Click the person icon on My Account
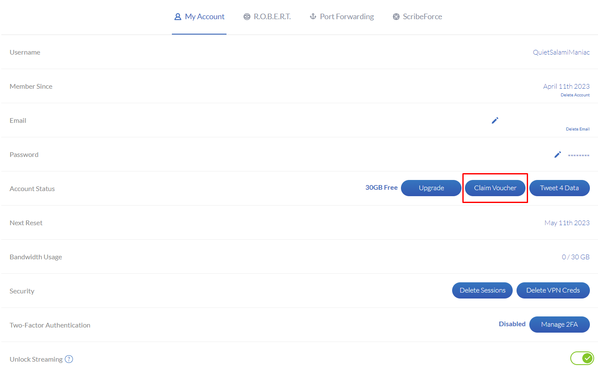Screen dimensions: 598x374 (178, 17)
